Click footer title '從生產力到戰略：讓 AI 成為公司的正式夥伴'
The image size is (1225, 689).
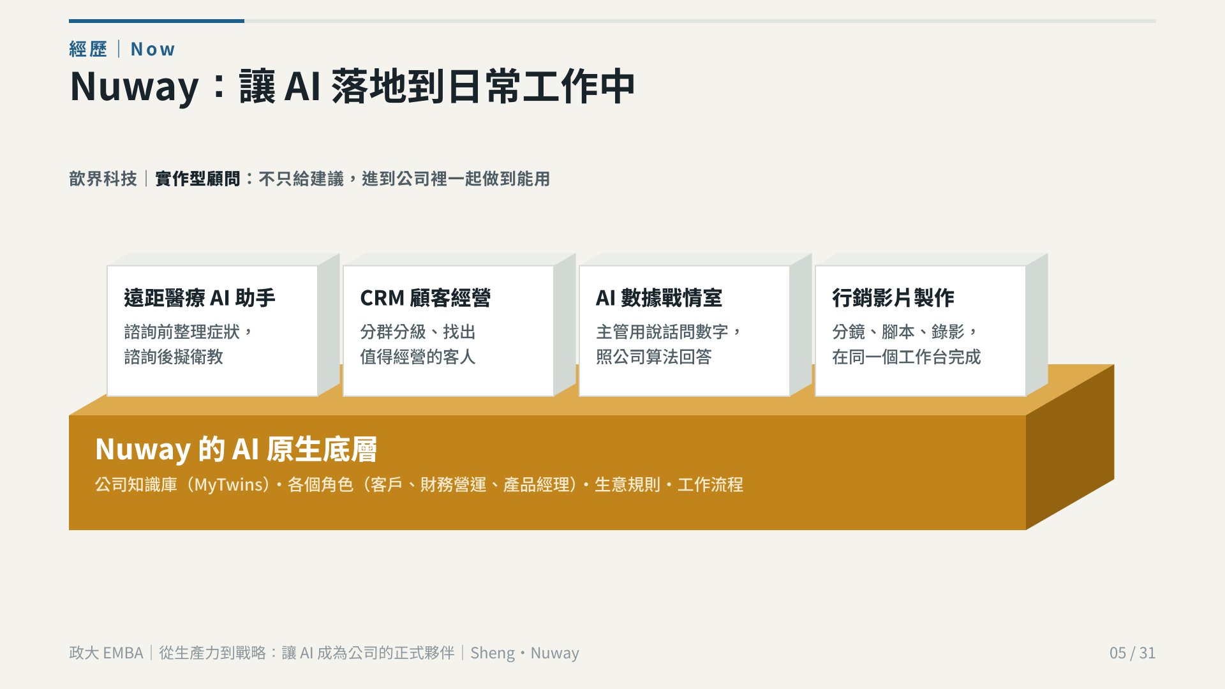(307, 653)
